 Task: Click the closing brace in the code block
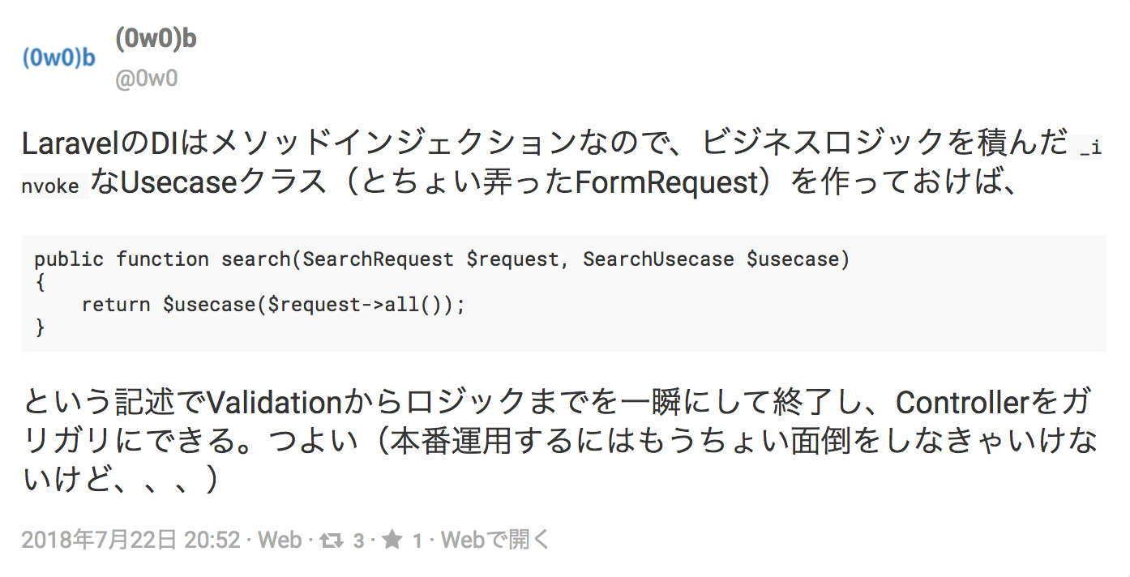click(x=40, y=328)
